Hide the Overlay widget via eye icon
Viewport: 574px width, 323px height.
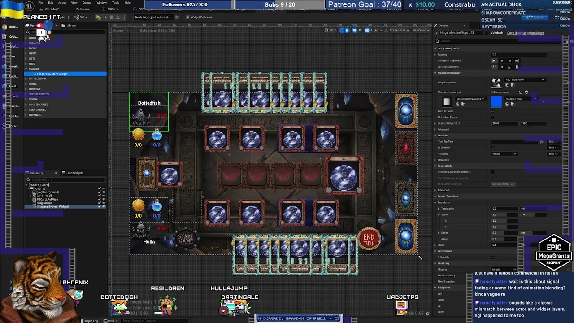104,188
